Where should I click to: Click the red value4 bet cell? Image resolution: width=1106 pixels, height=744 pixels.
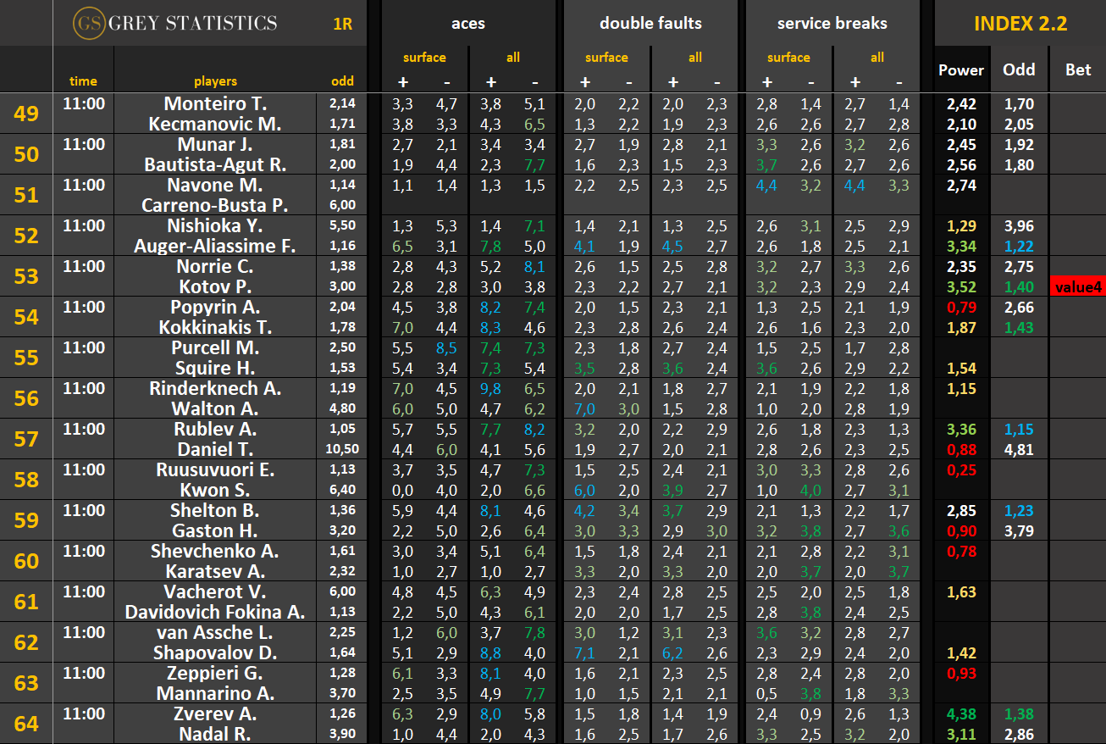[1077, 287]
